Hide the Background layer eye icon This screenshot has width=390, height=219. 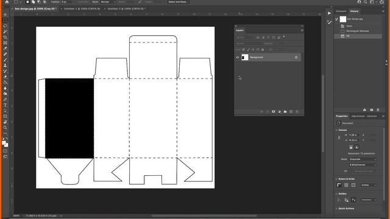(237, 57)
